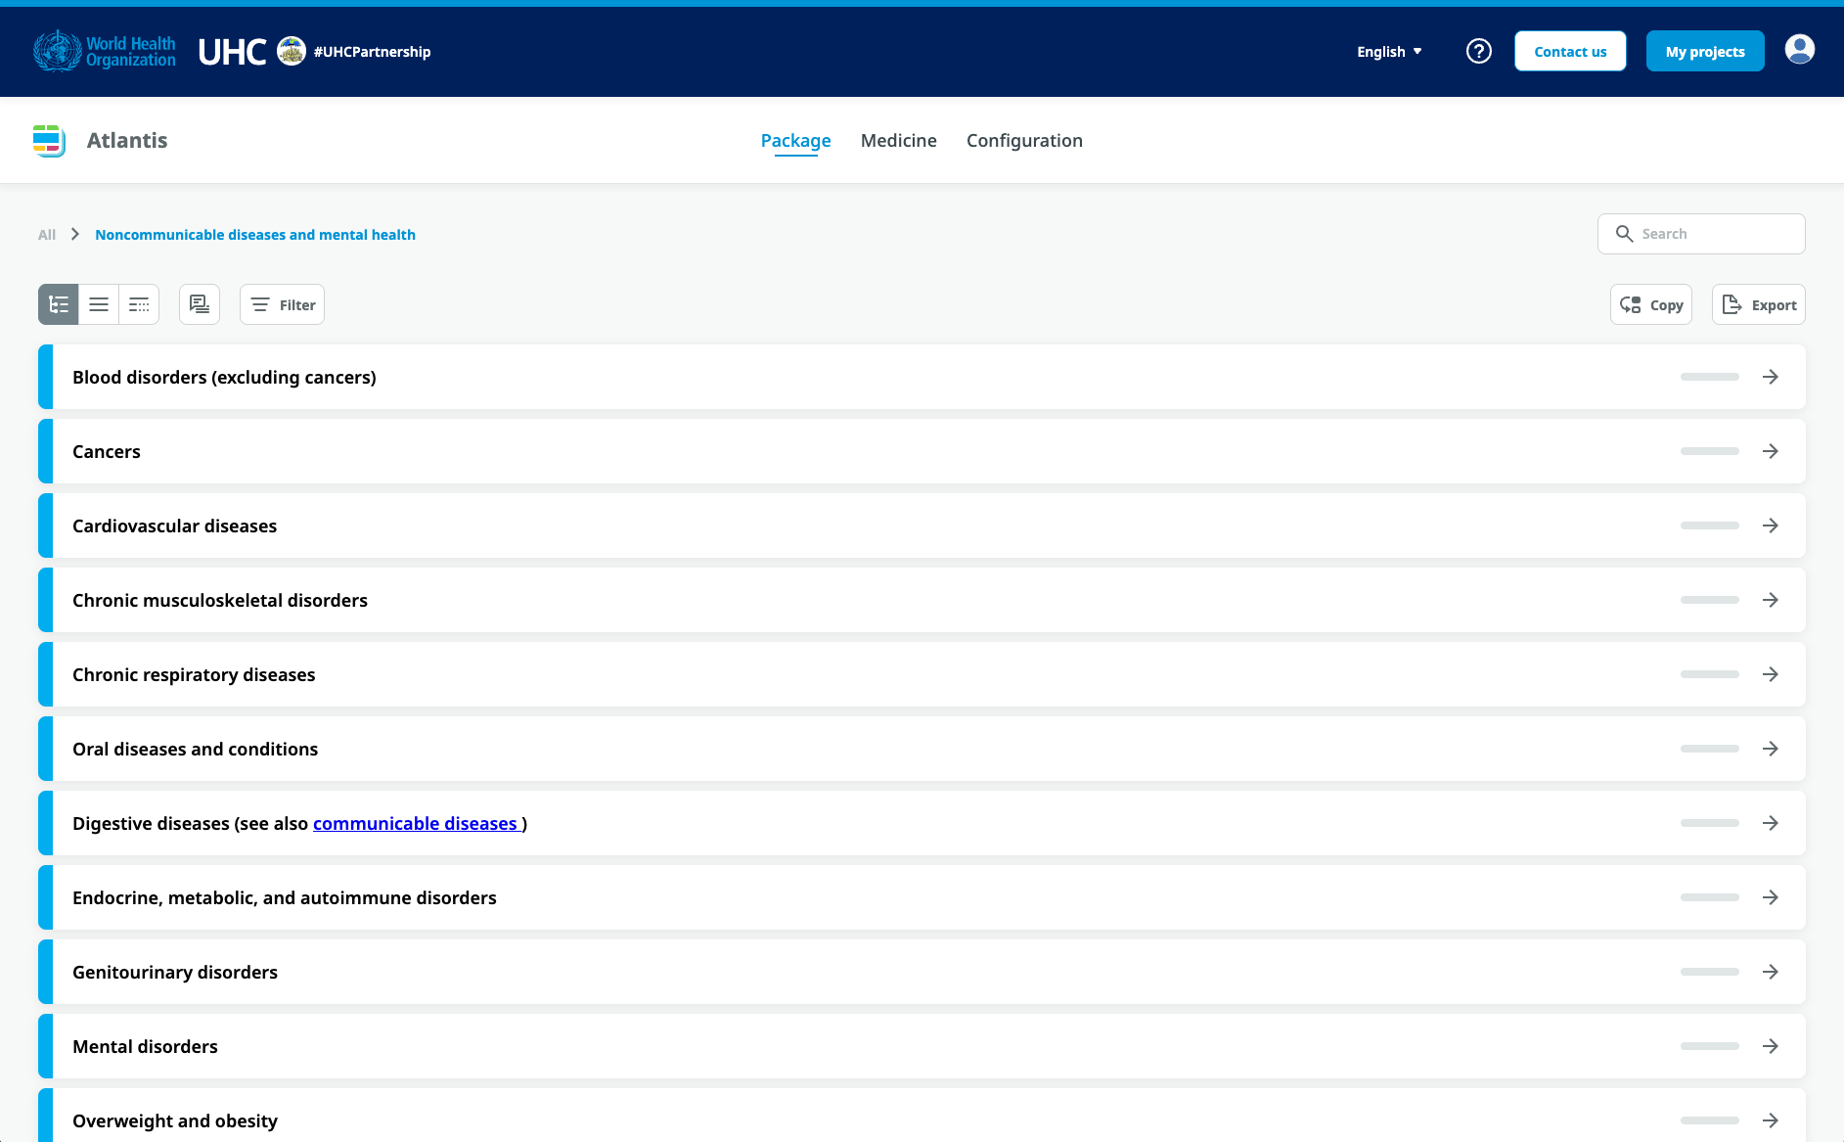
Task: Follow the communicable diseases link
Action: coord(415,823)
